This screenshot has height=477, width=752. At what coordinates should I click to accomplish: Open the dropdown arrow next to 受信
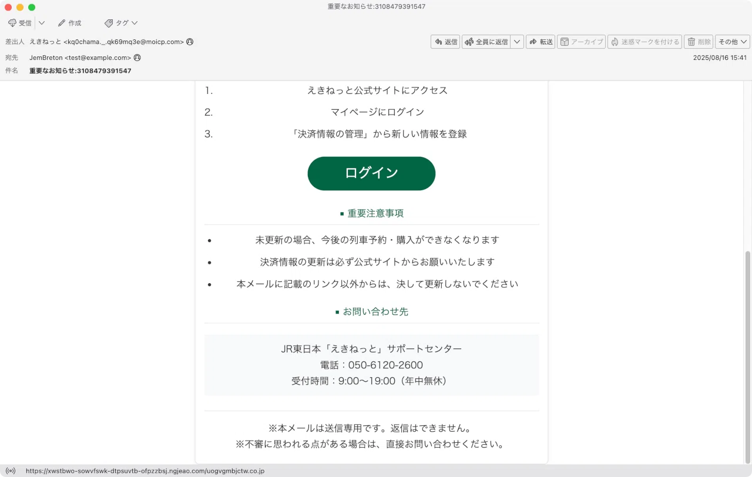click(41, 23)
